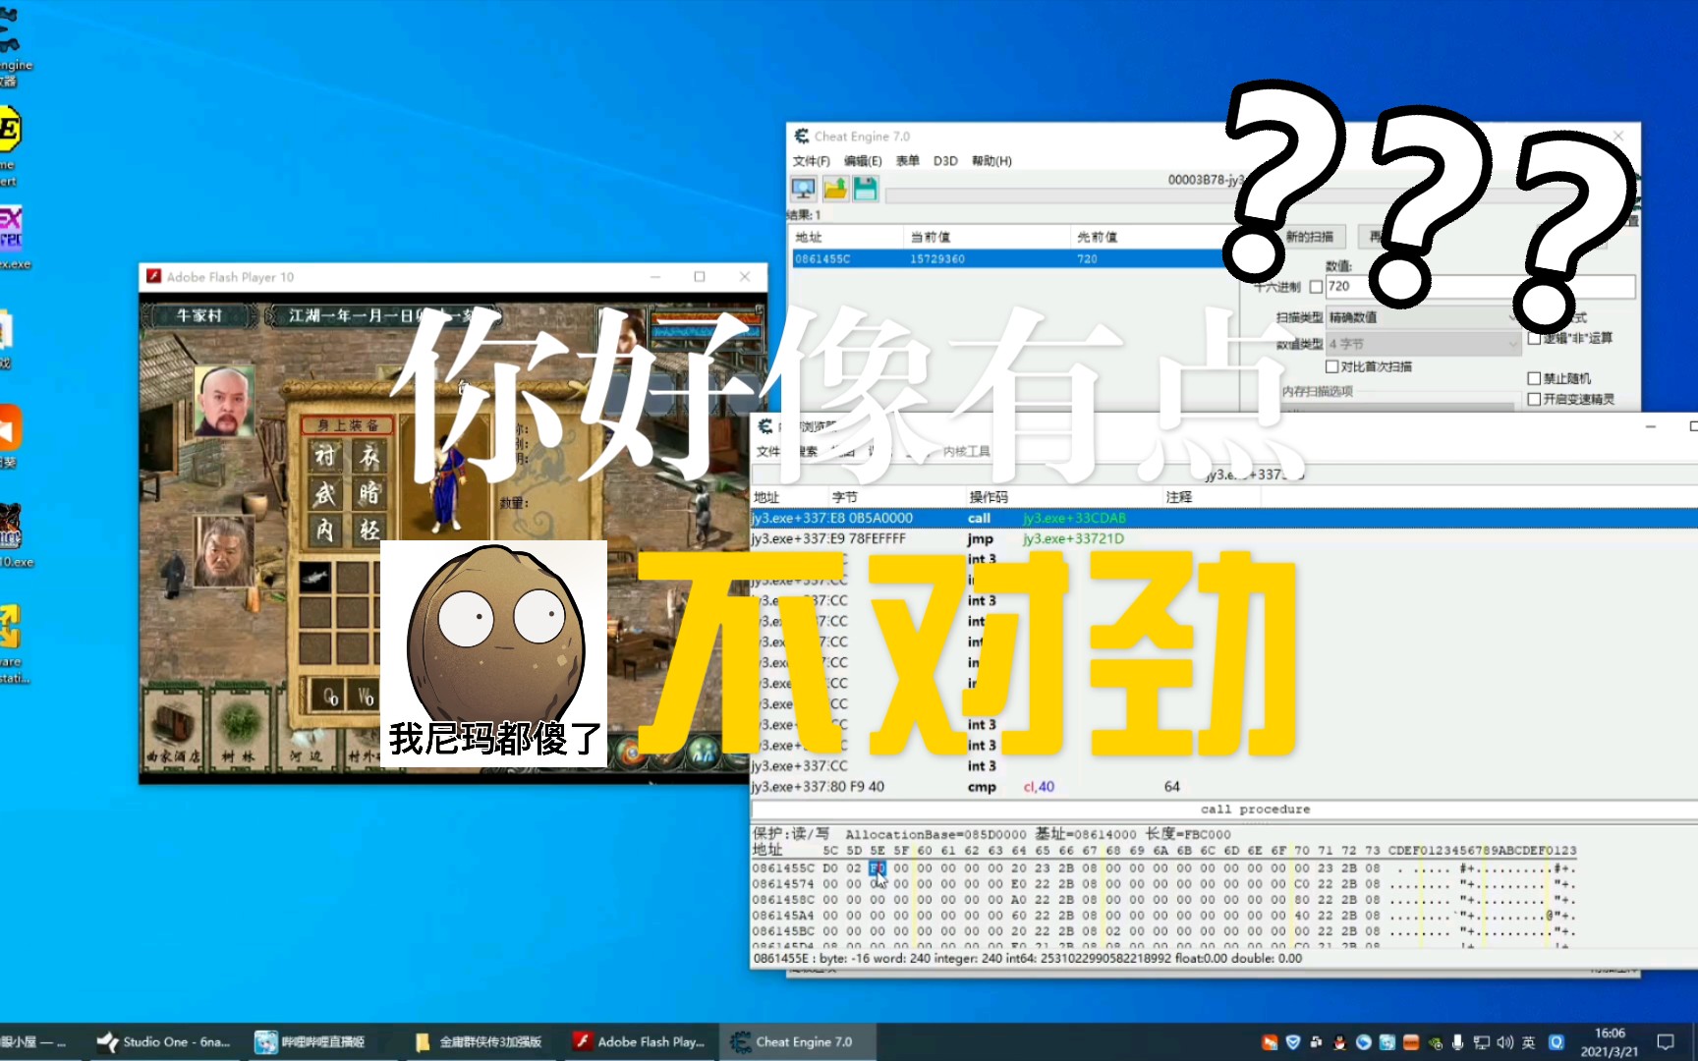The image size is (1698, 1061).
Task: Click the 数值 input field containing 720
Action: (1480, 287)
